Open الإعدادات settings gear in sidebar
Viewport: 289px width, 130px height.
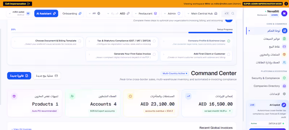(284, 94)
